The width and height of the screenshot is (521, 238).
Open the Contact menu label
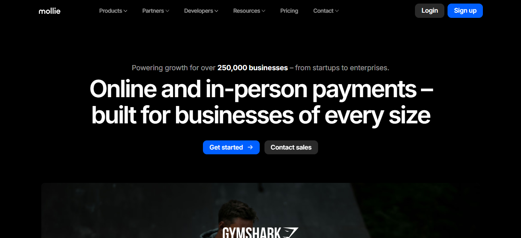[323, 11]
